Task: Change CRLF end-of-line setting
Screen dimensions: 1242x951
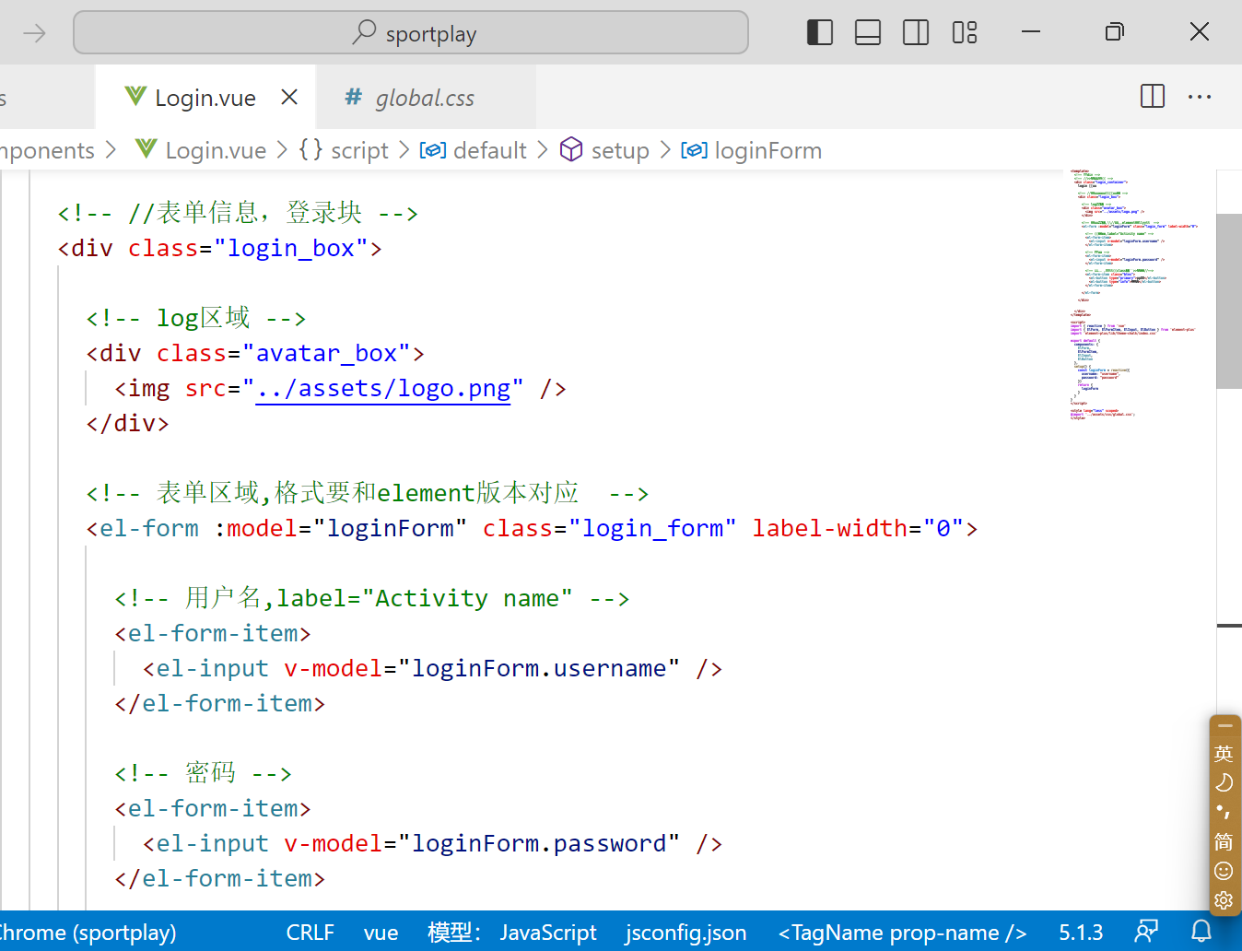Action: 310,933
